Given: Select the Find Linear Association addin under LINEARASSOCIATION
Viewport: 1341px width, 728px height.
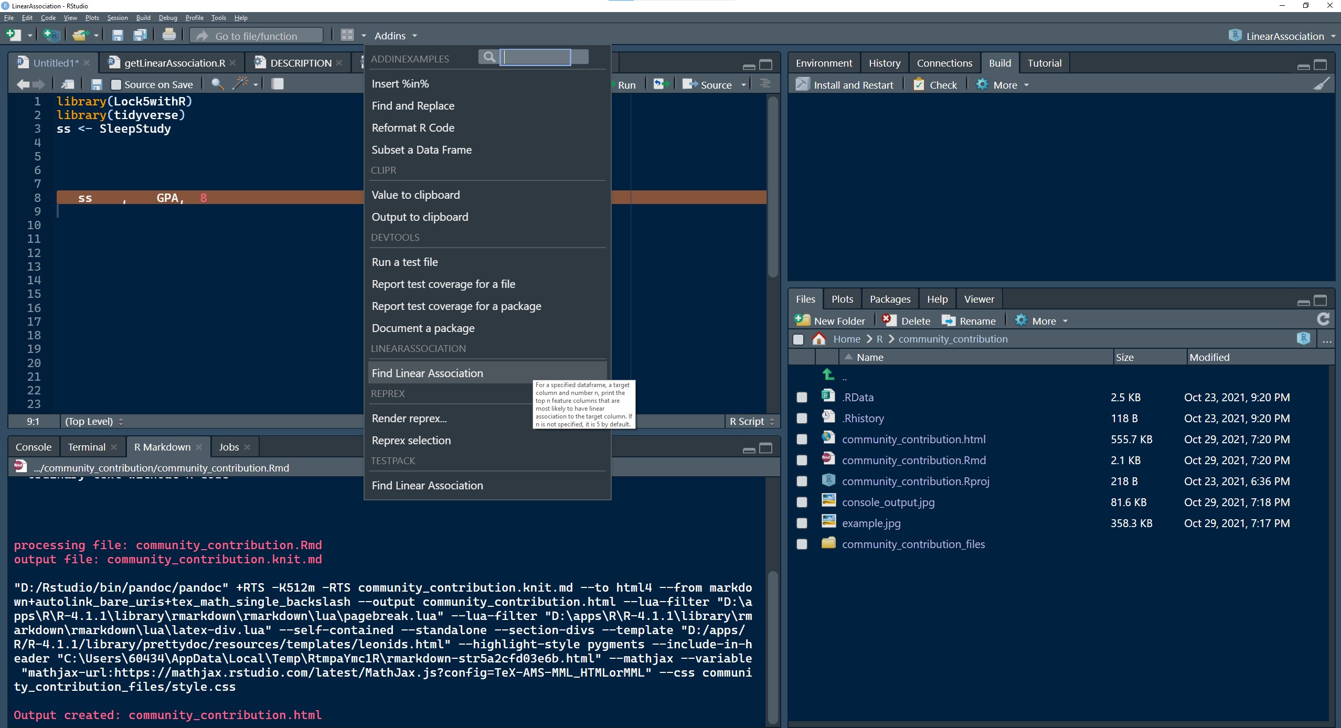Looking at the screenshot, I should [x=487, y=373].
